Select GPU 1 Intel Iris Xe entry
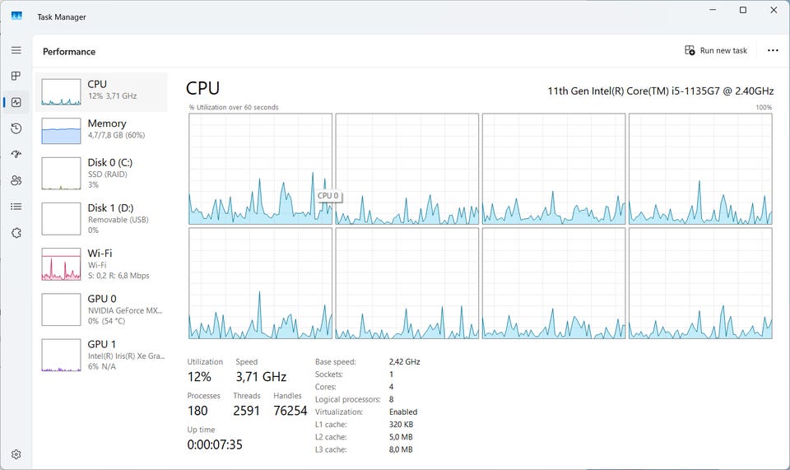This screenshot has width=790, height=470. [101, 355]
